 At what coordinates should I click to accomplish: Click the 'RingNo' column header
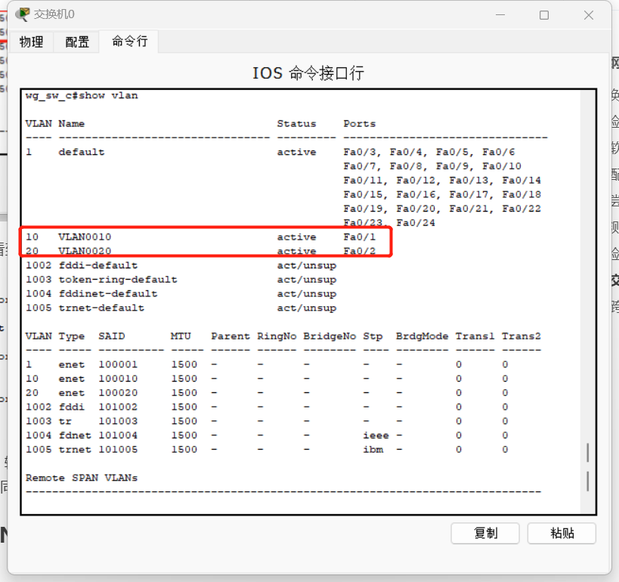point(277,336)
